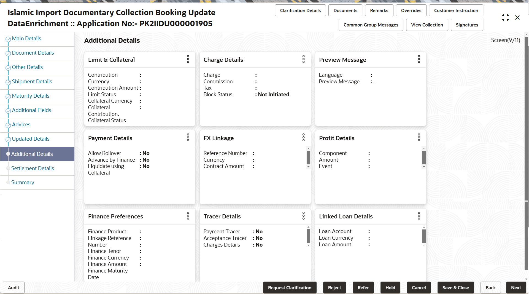Viewport: 529px width, 294px height.
Task: Open Limit & Collateral card options menu
Action: (x=188, y=59)
